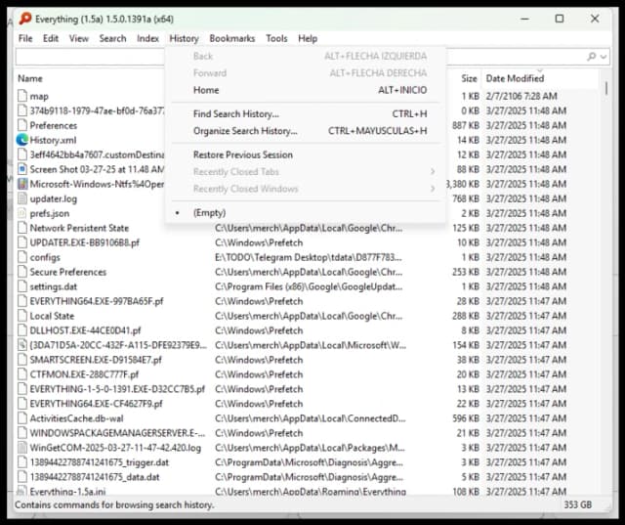
Task: Open the Help menu
Action: point(308,38)
